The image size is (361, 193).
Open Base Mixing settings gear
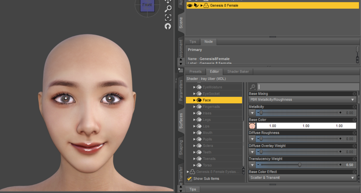pos(354,94)
